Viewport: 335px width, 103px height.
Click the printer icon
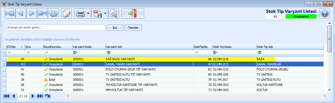point(81,13)
